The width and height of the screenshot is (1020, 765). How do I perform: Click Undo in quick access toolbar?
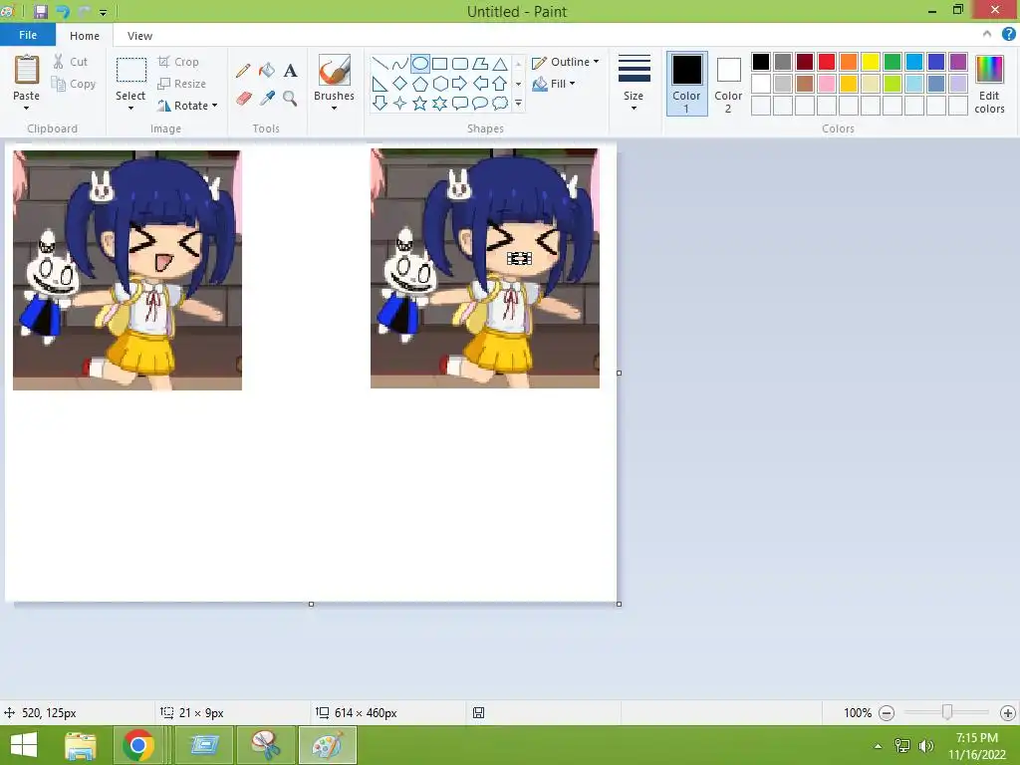(x=63, y=11)
